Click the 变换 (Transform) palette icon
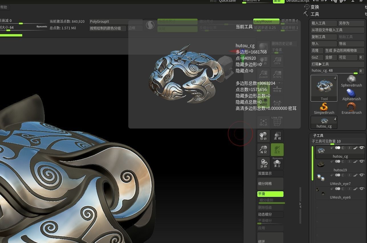This screenshot has height=243, width=367. coord(307,7)
